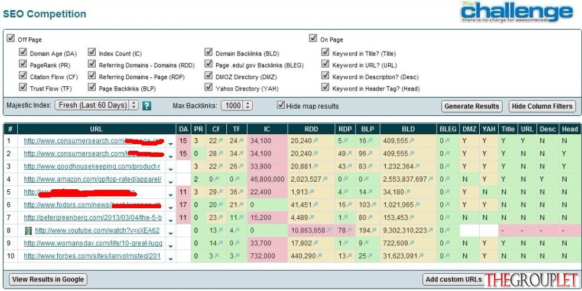Toggle the Off Page checkbox

[x=11, y=38]
